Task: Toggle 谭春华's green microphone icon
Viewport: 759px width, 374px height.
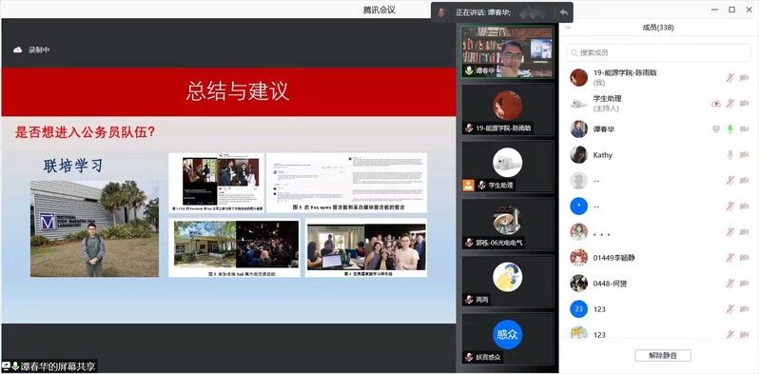Action: (730, 128)
